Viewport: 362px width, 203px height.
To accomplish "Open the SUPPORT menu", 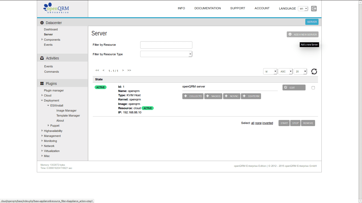I will pyautogui.click(x=238, y=8).
